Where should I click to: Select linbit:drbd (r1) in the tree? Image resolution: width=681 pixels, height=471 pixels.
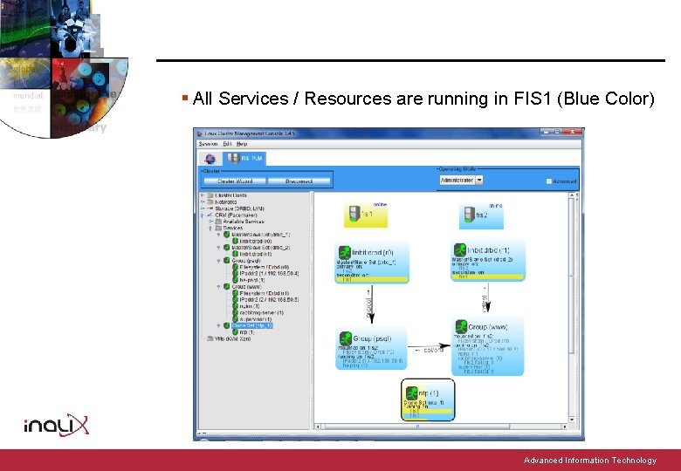click(256, 254)
